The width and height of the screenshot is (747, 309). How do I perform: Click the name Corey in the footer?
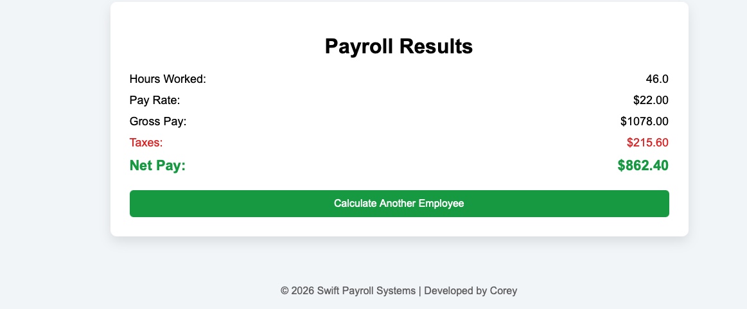click(503, 291)
